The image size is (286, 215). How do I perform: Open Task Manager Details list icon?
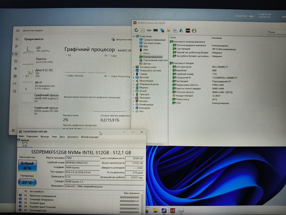click(x=15, y=84)
